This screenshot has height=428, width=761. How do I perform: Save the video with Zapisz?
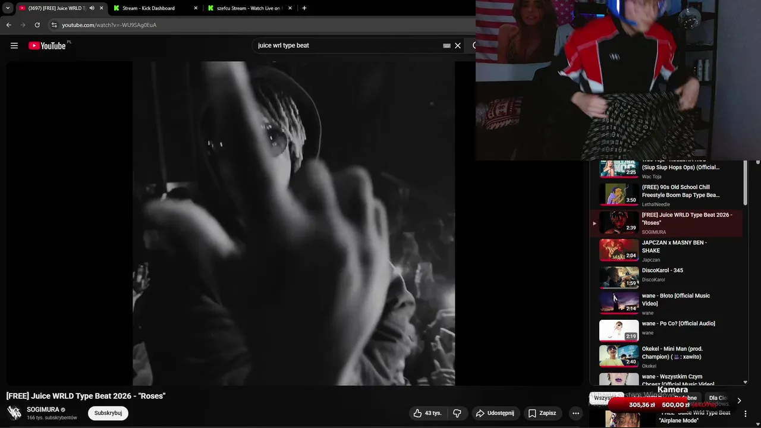pos(542,413)
